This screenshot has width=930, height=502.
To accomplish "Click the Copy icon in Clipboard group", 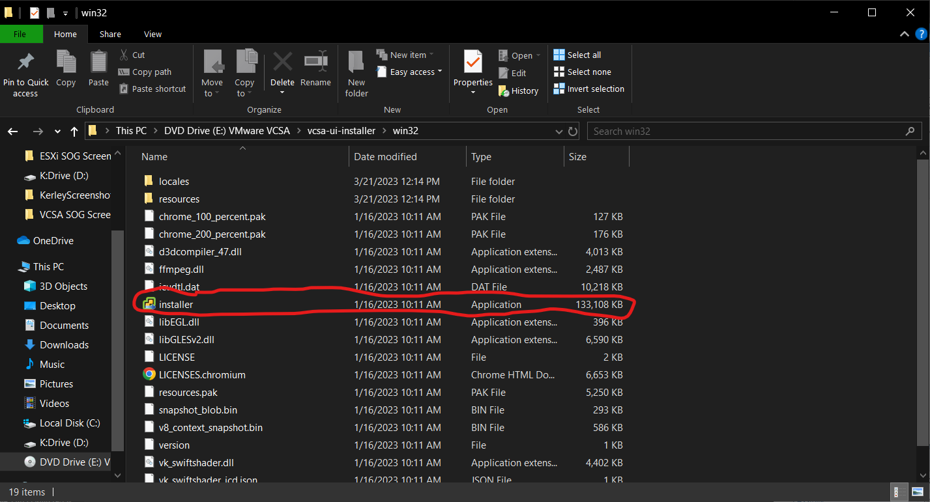I will 66,62.
